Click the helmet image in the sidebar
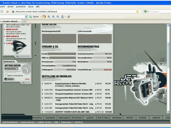Viewport: 171px width, 128px height. tap(19, 47)
